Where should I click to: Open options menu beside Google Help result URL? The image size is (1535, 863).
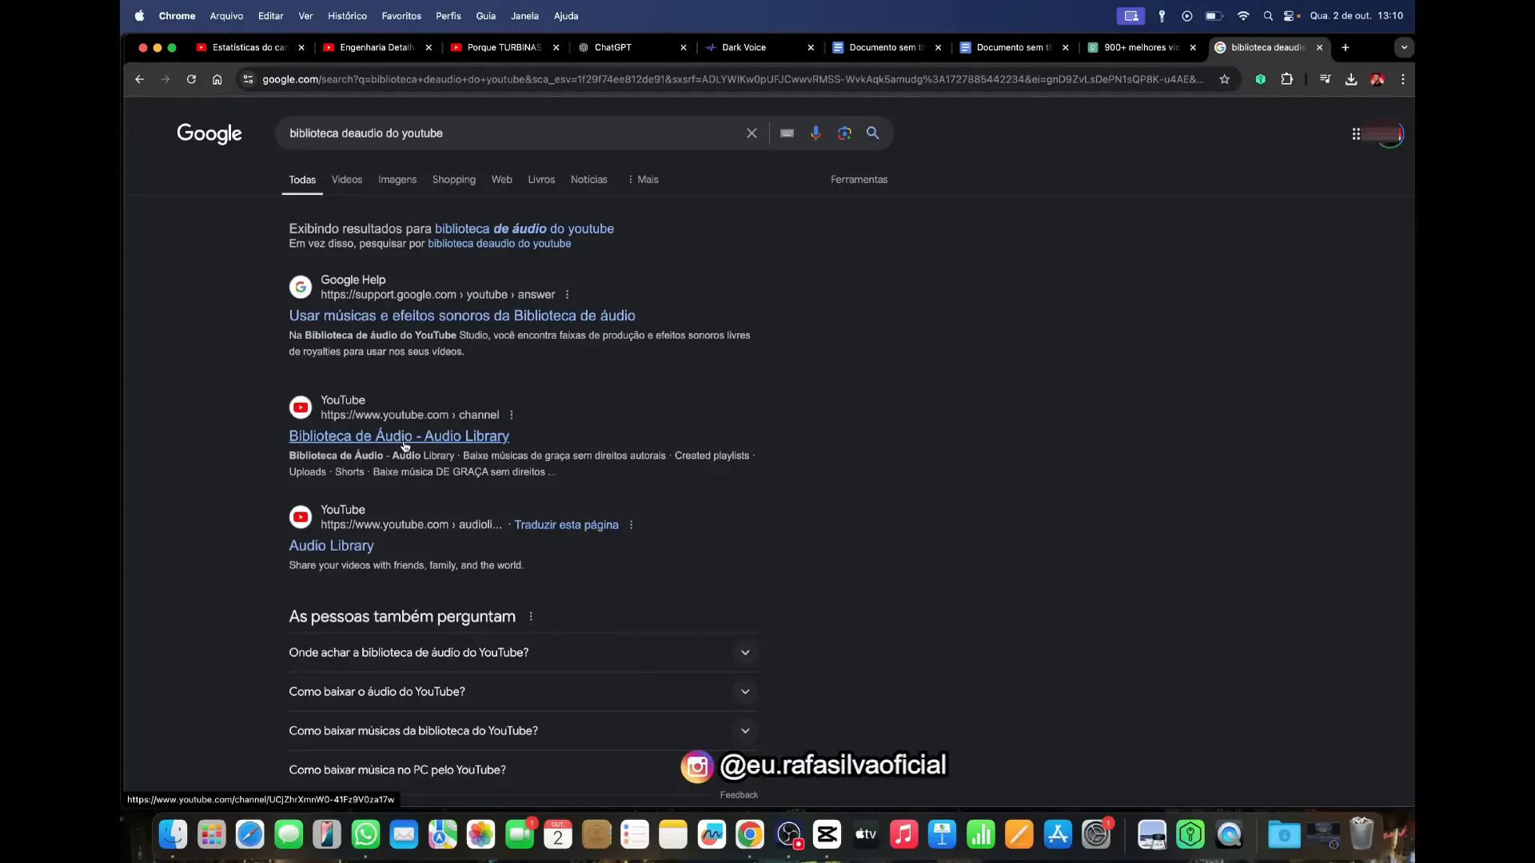coord(568,295)
